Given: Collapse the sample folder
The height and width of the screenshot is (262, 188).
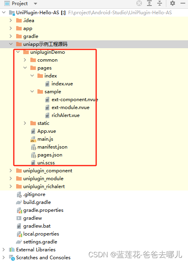Looking at the screenshot, I should pos(32,91).
